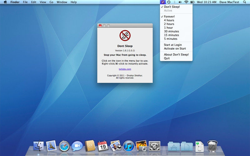Viewport: 250px width, 156px height.
Task: Open the View menu
Action: (x=43, y=2)
